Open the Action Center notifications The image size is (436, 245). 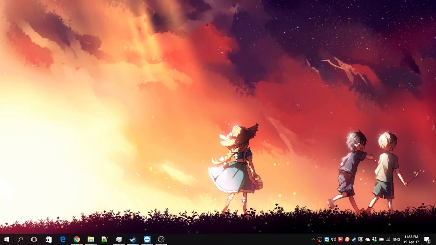pyautogui.click(x=427, y=240)
